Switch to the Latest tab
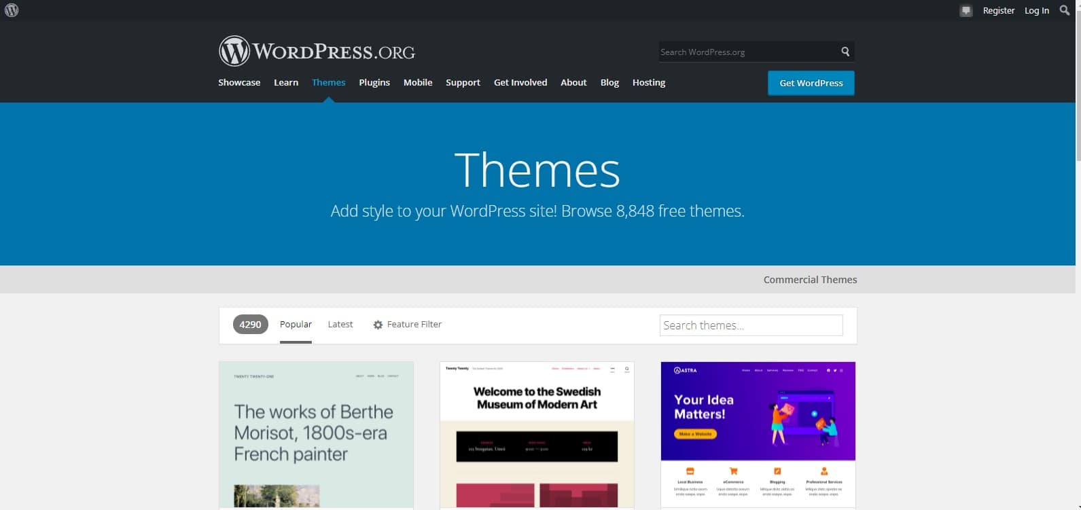This screenshot has height=510, width=1081. pyautogui.click(x=340, y=325)
